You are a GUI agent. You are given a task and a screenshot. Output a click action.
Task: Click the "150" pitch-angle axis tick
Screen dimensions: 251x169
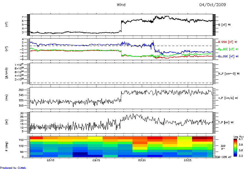(21, 140)
